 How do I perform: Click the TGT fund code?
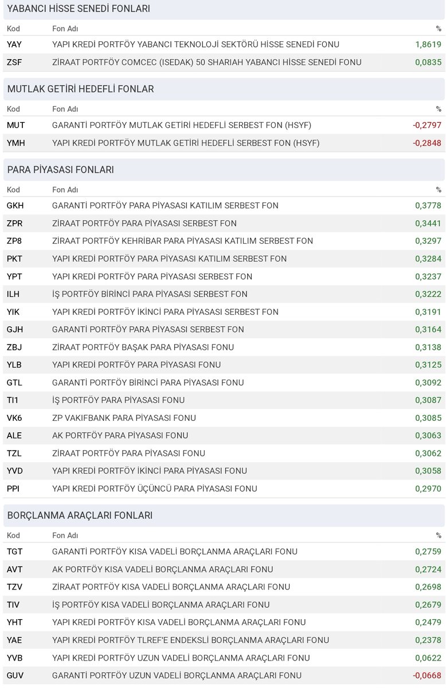[15, 552]
